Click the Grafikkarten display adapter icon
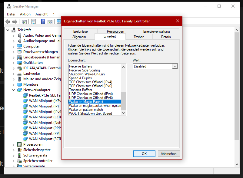 click(19, 63)
